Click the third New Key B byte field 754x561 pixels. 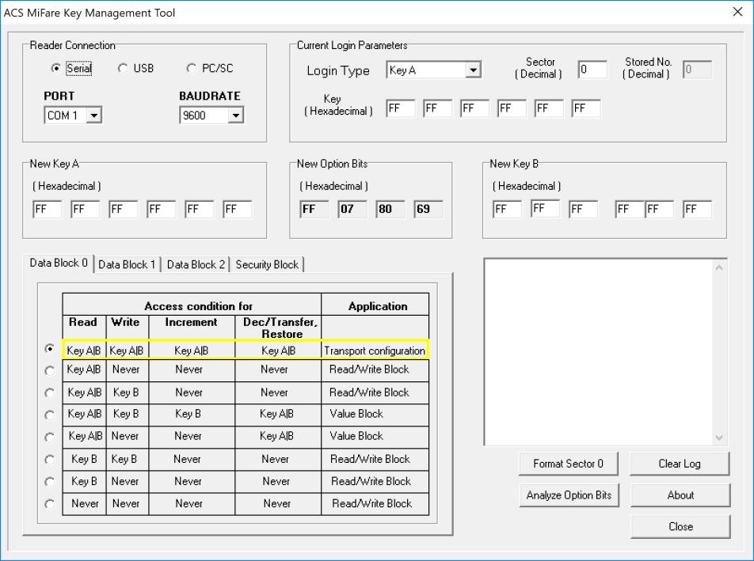point(583,209)
